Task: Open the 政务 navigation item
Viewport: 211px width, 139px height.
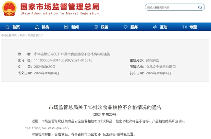Action: click(x=105, y=27)
